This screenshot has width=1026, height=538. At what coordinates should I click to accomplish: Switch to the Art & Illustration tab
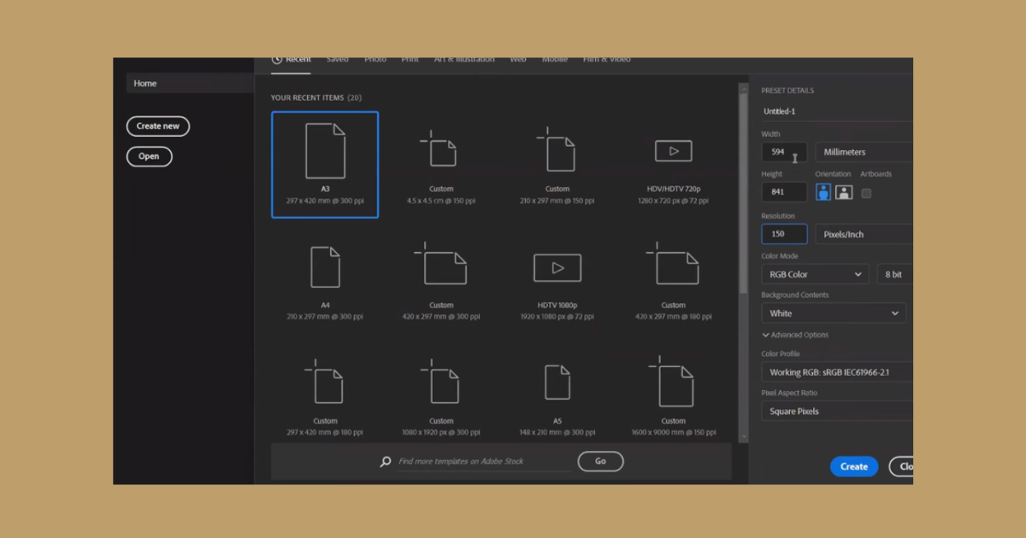[464, 60]
